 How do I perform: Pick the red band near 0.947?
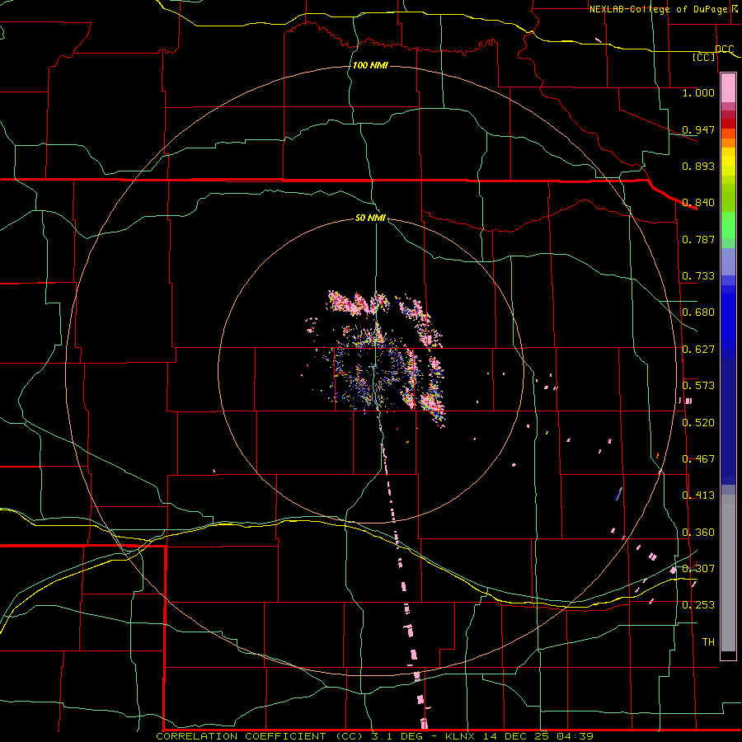(x=728, y=124)
